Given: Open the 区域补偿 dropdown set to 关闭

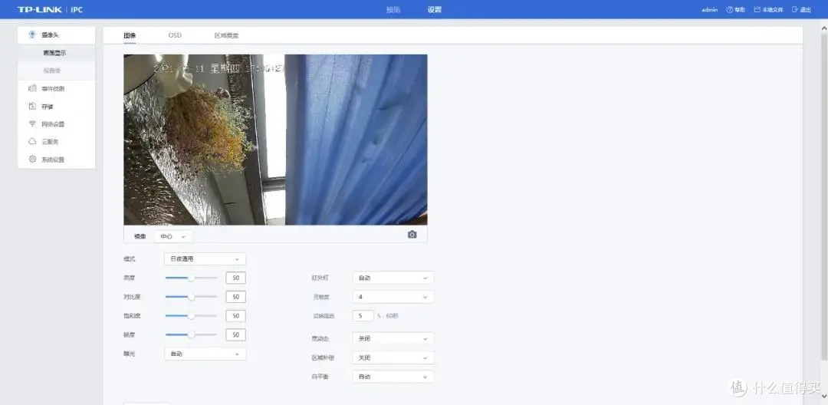Looking at the screenshot, I should [393, 357].
